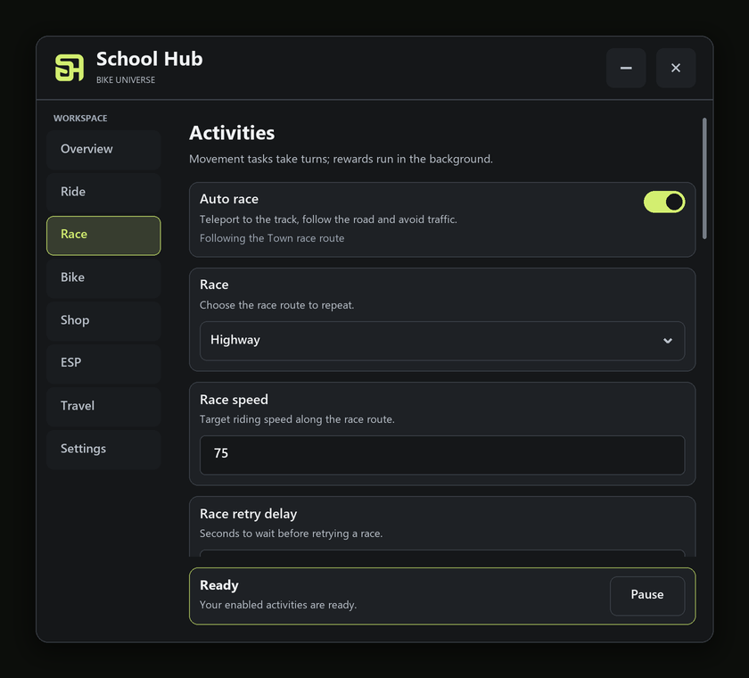Pause the enabled activities
Screen dimensions: 749x678
[x=647, y=595]
